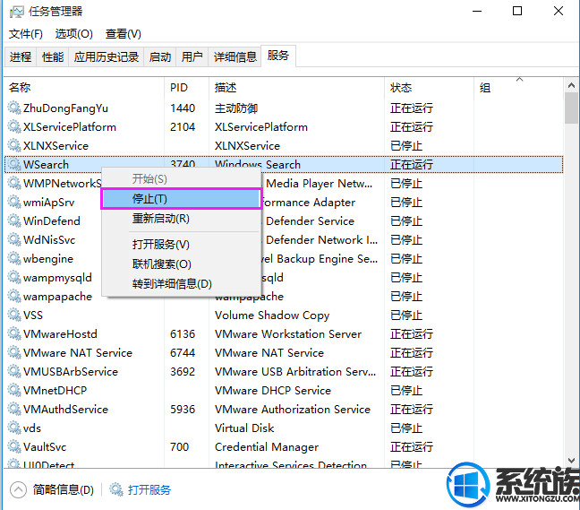The image size is (580, 510).
Task: Click the vertical scrollbar thumb
Action: pyautogui.click(x=571, y=108)
